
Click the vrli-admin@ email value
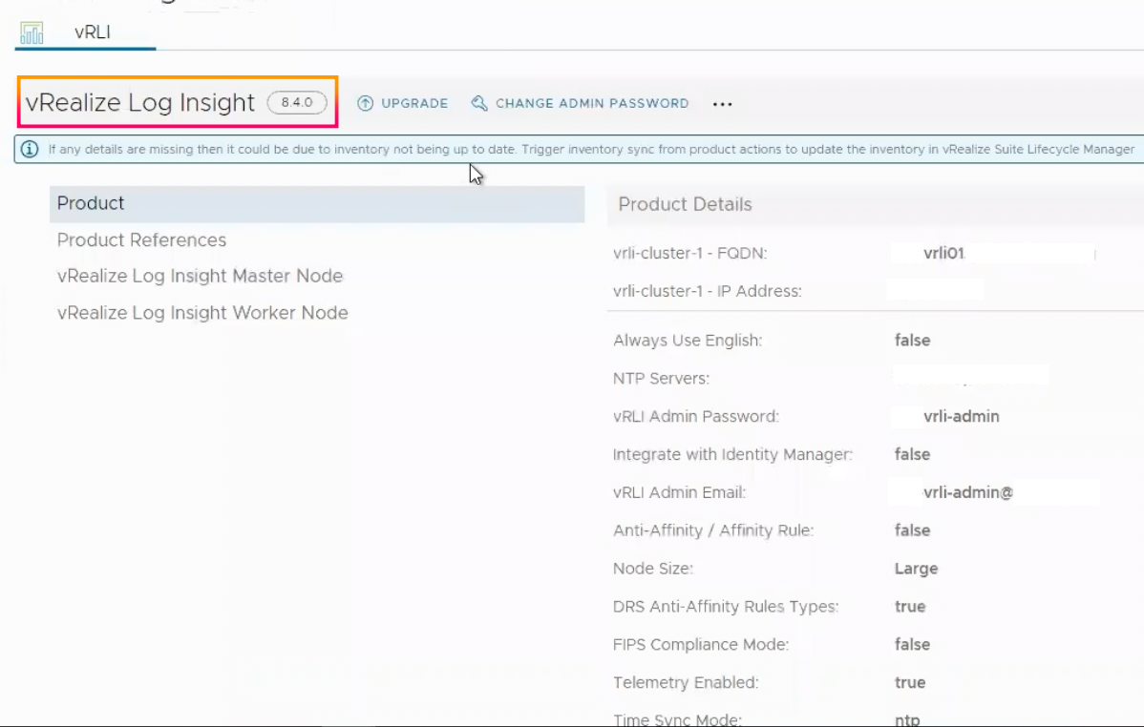pyautogui.click(x=967, y=492)
